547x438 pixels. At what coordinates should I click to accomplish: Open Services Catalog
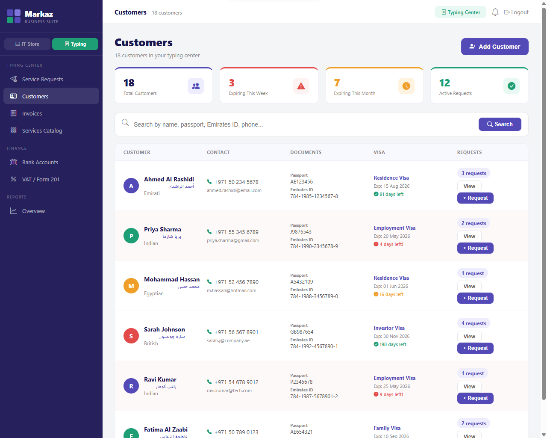[51, 130]
